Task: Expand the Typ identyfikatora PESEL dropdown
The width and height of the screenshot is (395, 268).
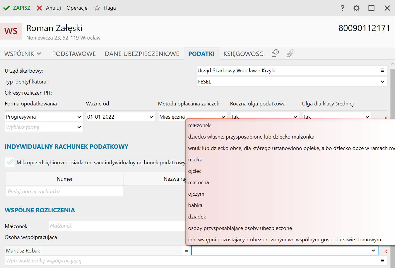Action: point(382,82)
